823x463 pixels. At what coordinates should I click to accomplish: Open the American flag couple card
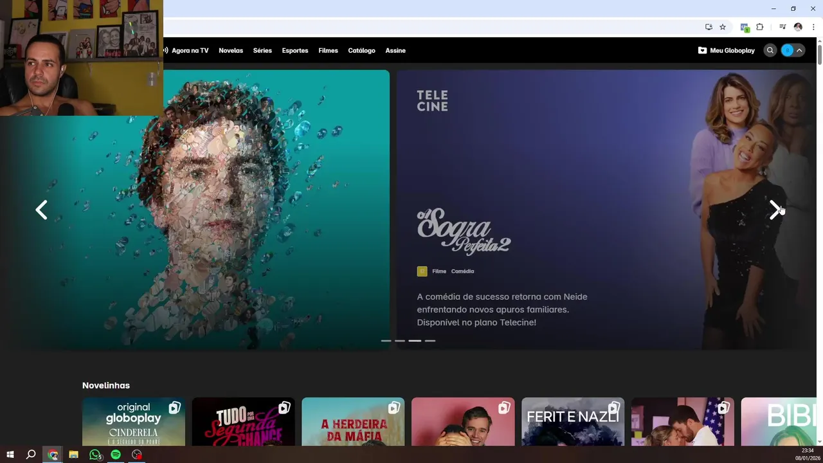coord(683,422)
